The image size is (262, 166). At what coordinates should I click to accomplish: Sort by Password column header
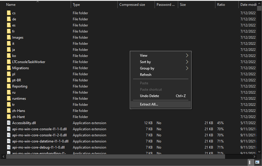click(x=166, y=5)
